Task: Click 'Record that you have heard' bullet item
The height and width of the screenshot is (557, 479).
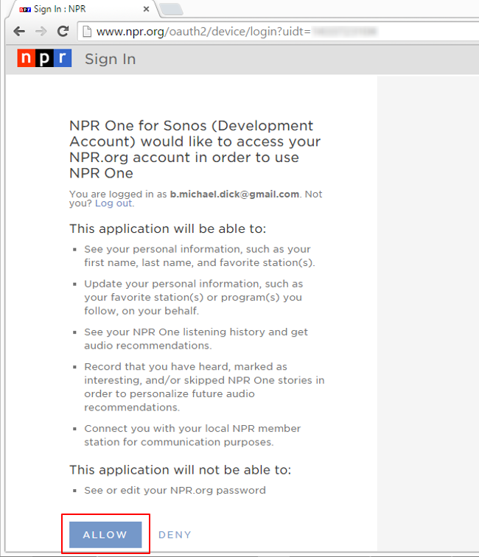Action: click(204, 387)
